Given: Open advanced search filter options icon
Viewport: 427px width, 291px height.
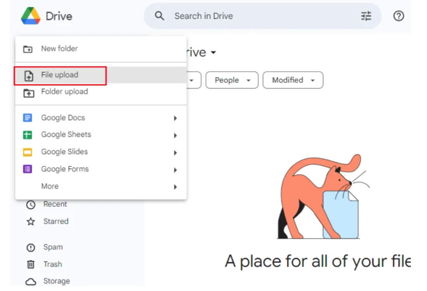Looking at the screenshot, I should 366,16.
